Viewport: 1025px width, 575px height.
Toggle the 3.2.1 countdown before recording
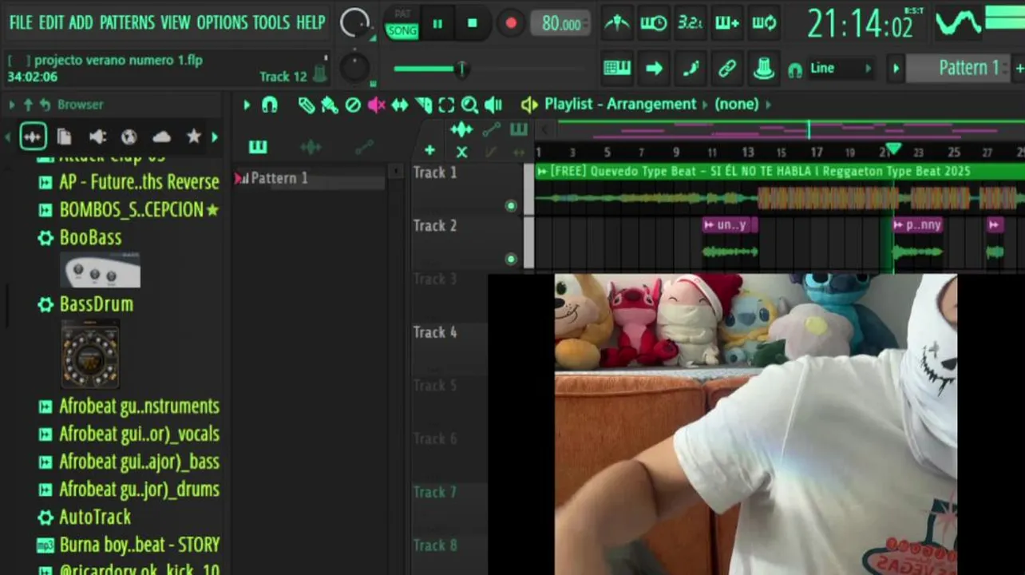coord(691,23)
